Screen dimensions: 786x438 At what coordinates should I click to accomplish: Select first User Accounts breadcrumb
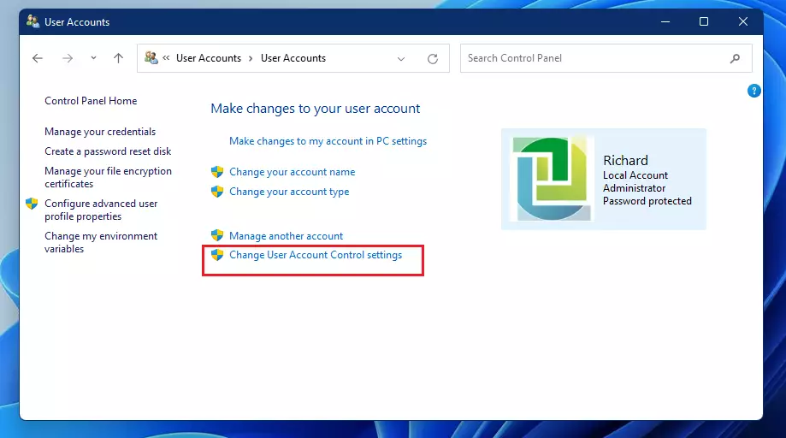coord(209,58)
